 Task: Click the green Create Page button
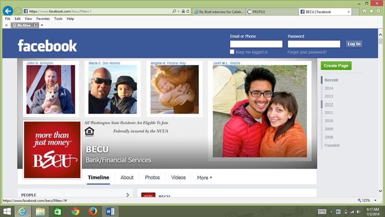337,66
